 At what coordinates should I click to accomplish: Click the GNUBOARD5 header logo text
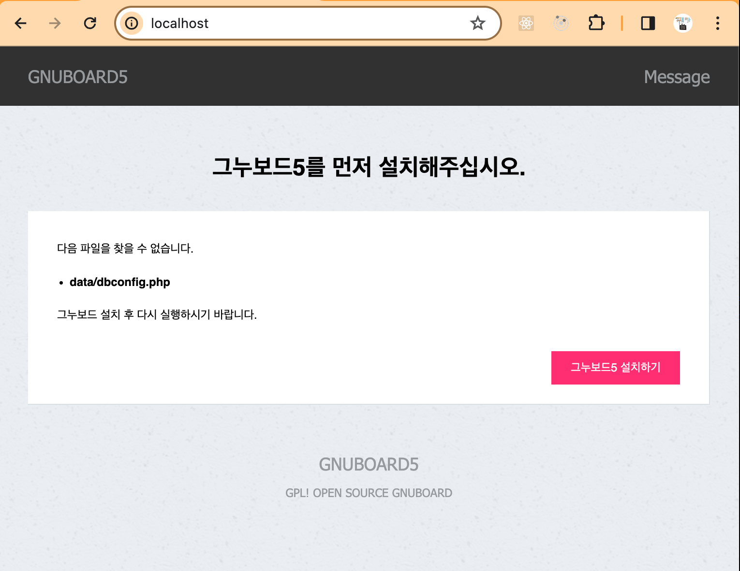pyautogui.click(x=78, y=77)
